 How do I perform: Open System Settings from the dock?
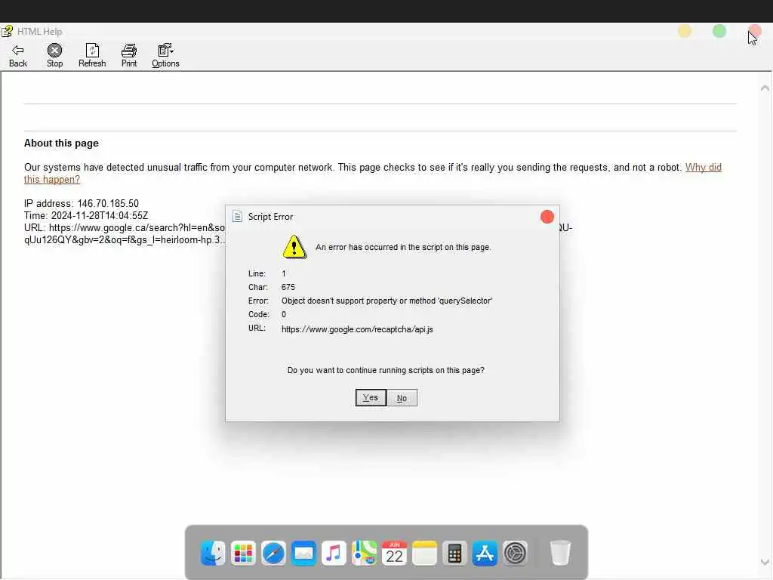pyautogui.click(x=515, y=553)
